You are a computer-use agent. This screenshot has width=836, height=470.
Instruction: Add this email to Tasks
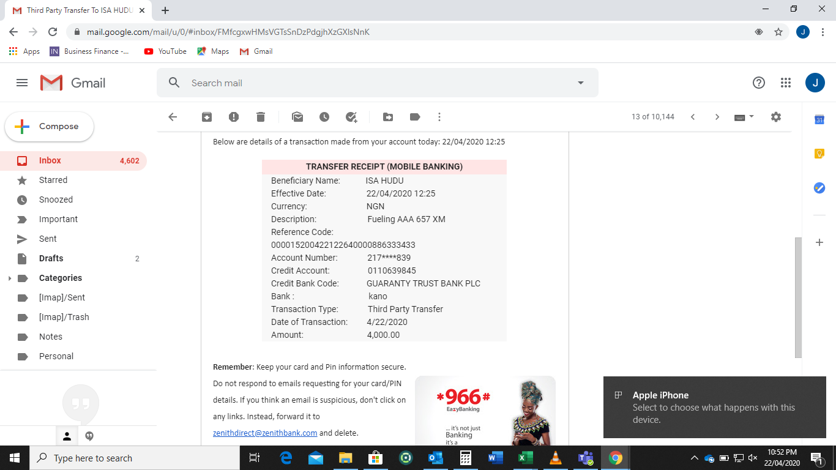351,117
